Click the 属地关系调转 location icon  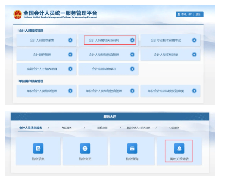179,148
